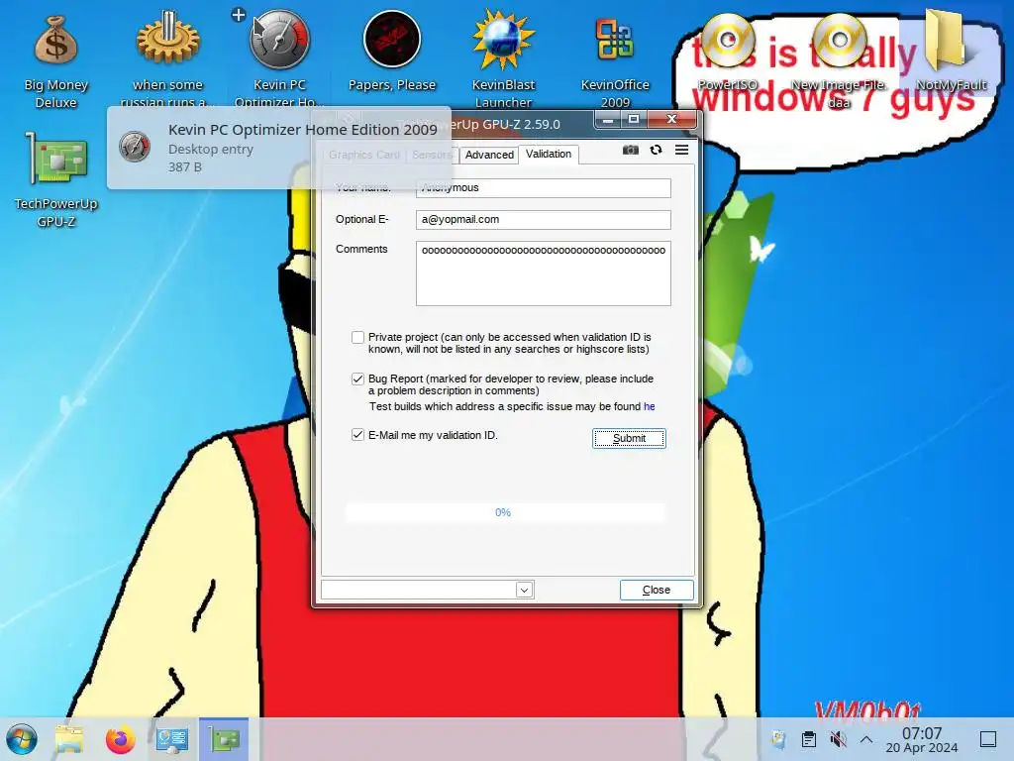Uncheck E-Mail me my validation ID
The width and height of the screenshot is (1014, 761).
[x=357, y=435]
